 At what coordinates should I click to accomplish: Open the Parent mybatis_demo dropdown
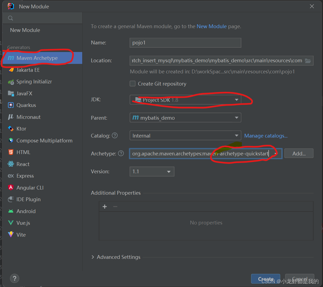pos(185,118)
